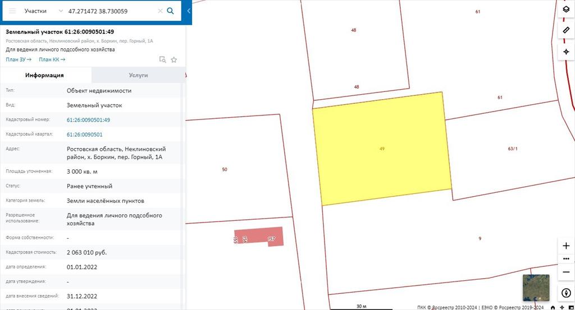Open the План ЗУ link
Image resolution: width=575 pixels, height=310 pixels.
click(19, 59)
